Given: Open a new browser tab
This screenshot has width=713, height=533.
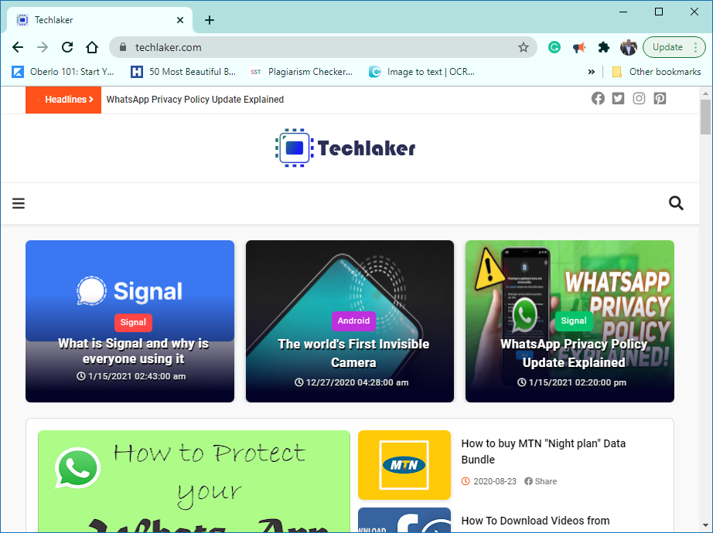Looking at the screenshot, I should click(209, 20).
